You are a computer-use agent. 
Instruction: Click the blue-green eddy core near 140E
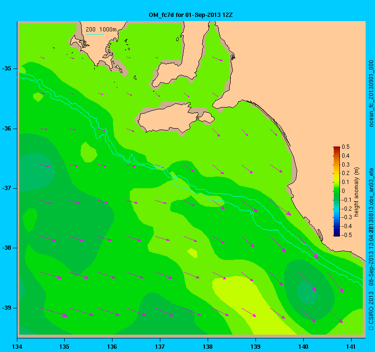point(307,292)
